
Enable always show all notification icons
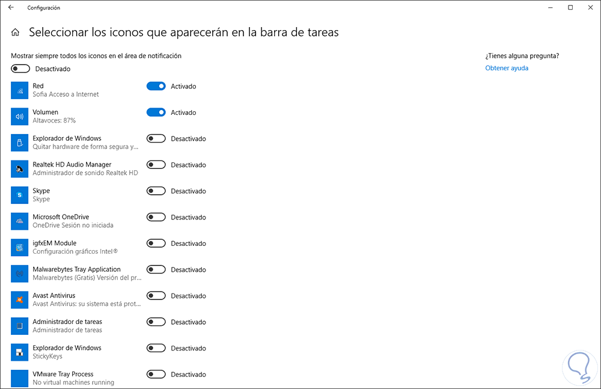[20, 69]
